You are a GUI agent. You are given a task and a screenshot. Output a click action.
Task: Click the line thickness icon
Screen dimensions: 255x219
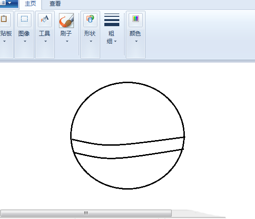coord(112,20)
